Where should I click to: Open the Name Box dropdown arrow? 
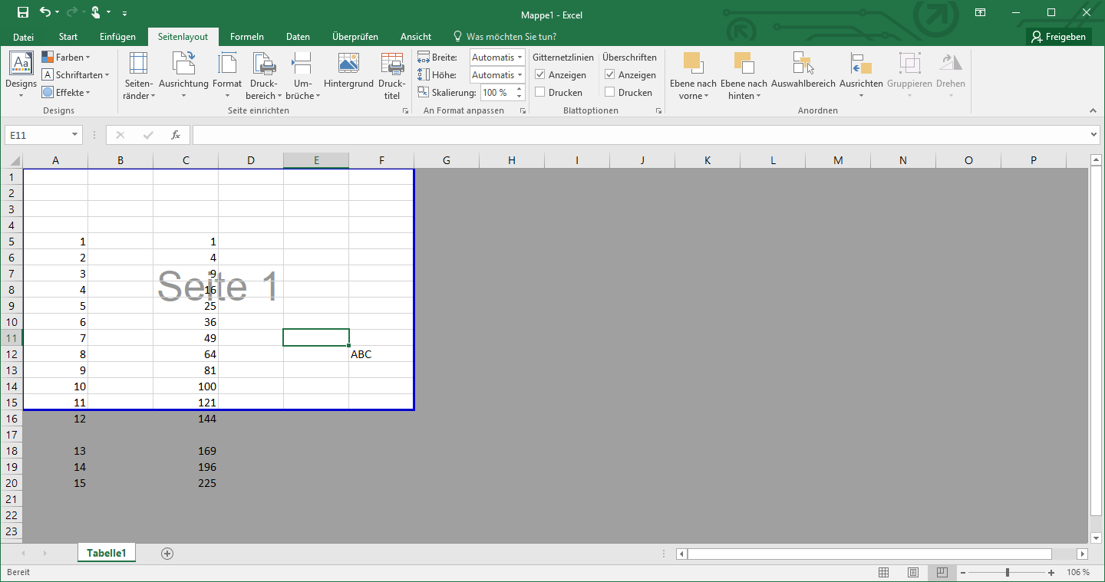[74, 135]
